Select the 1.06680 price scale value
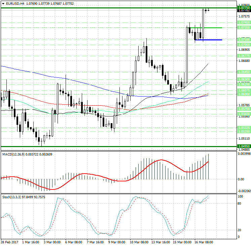 click(x=244, y=61)
